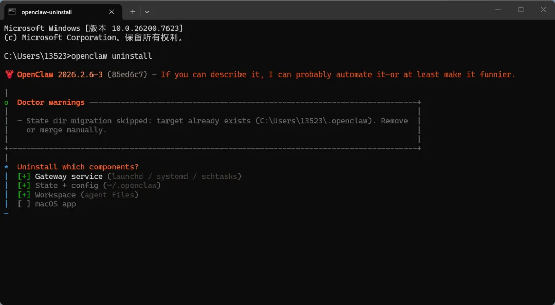Toggle the Workspace agent files checkbox
This screenshot has width=555, height=305.
coord(24,195)
